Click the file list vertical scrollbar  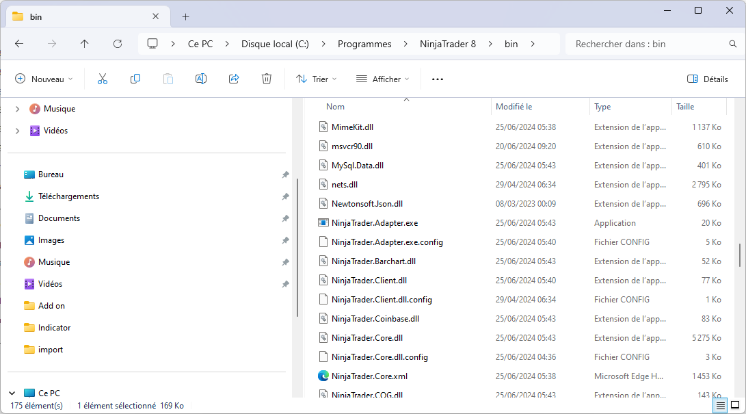(740, 255)
